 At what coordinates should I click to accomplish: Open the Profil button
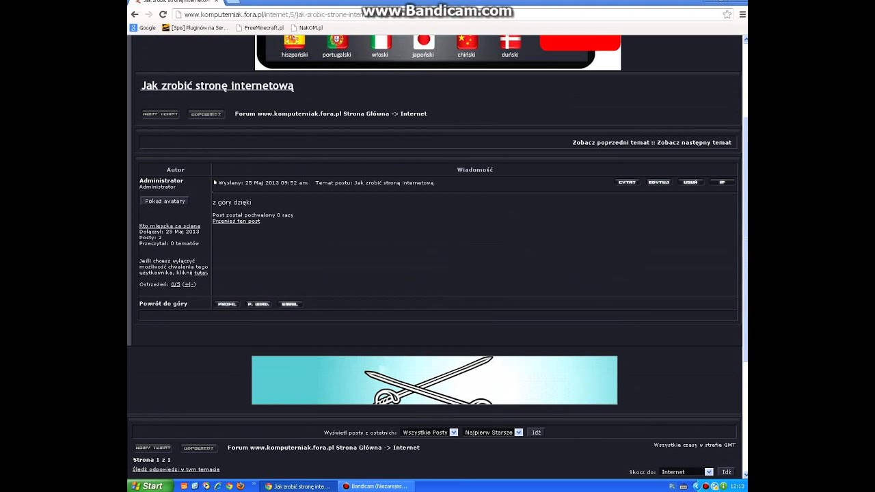tap(227, 304)
